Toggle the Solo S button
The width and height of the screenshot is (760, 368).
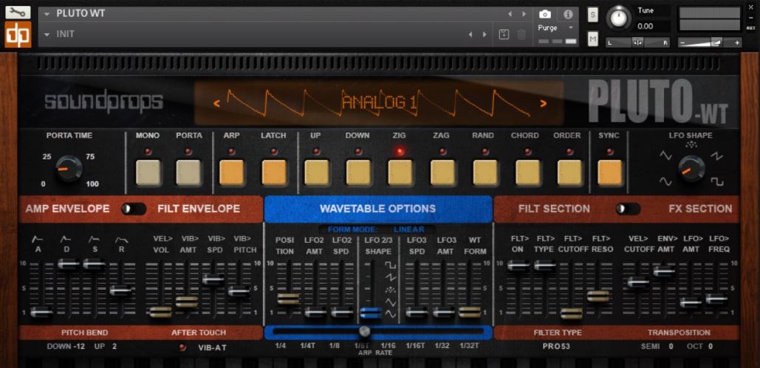coord(593,15)
